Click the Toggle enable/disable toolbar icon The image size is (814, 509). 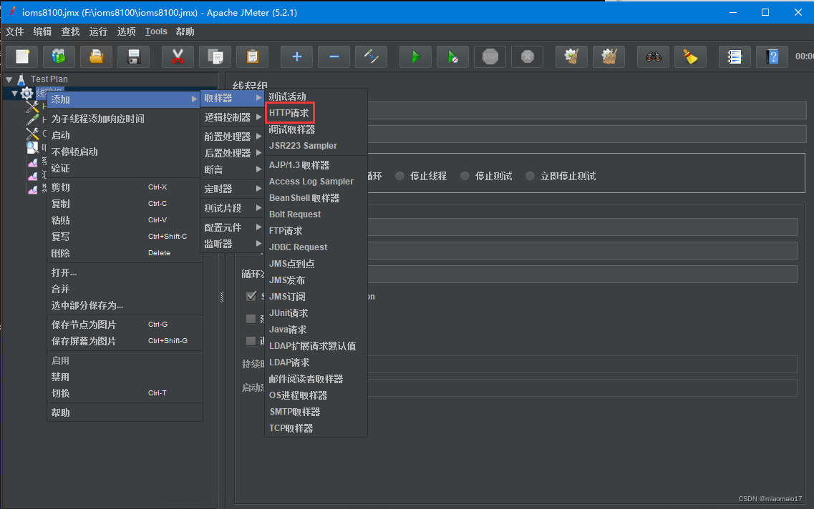pyautogui.click(x=371, y=56)
